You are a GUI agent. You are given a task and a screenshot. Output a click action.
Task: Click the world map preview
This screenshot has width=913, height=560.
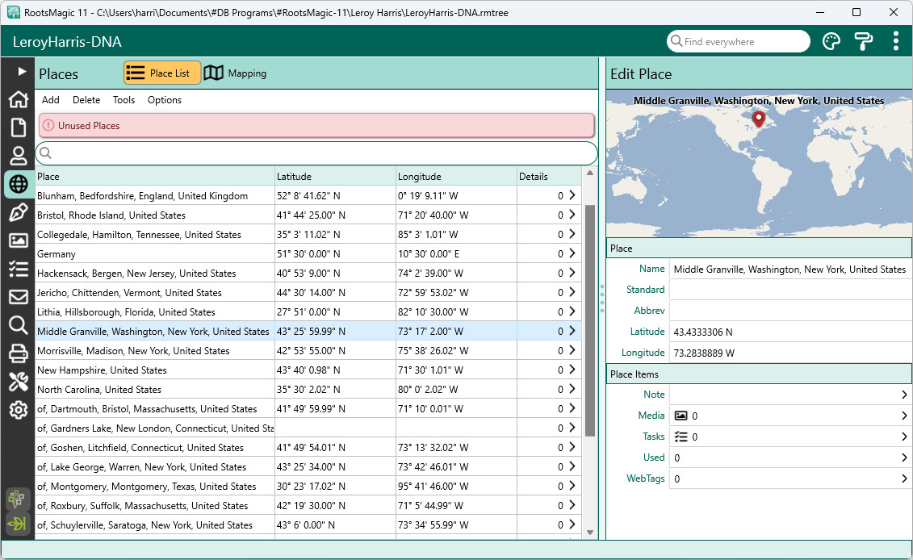pyautogui.click(x=759, y=164)
